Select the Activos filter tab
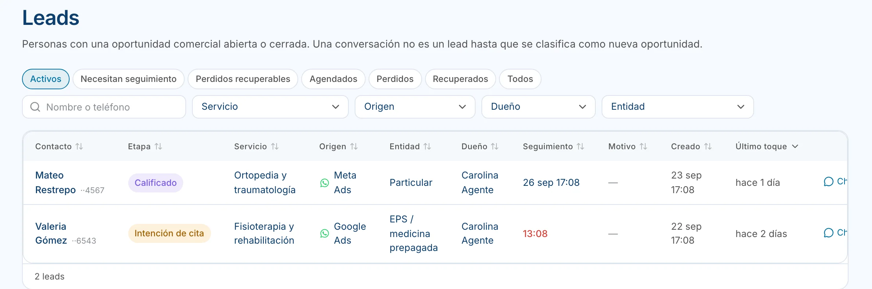Image resolution: width=872 pixels, height=289 pixels. pos(46,79)
